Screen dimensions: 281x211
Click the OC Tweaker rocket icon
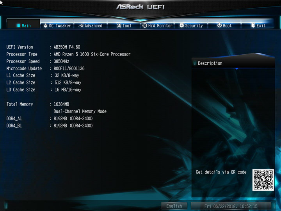pyautogui.click(x=46, y=26)
